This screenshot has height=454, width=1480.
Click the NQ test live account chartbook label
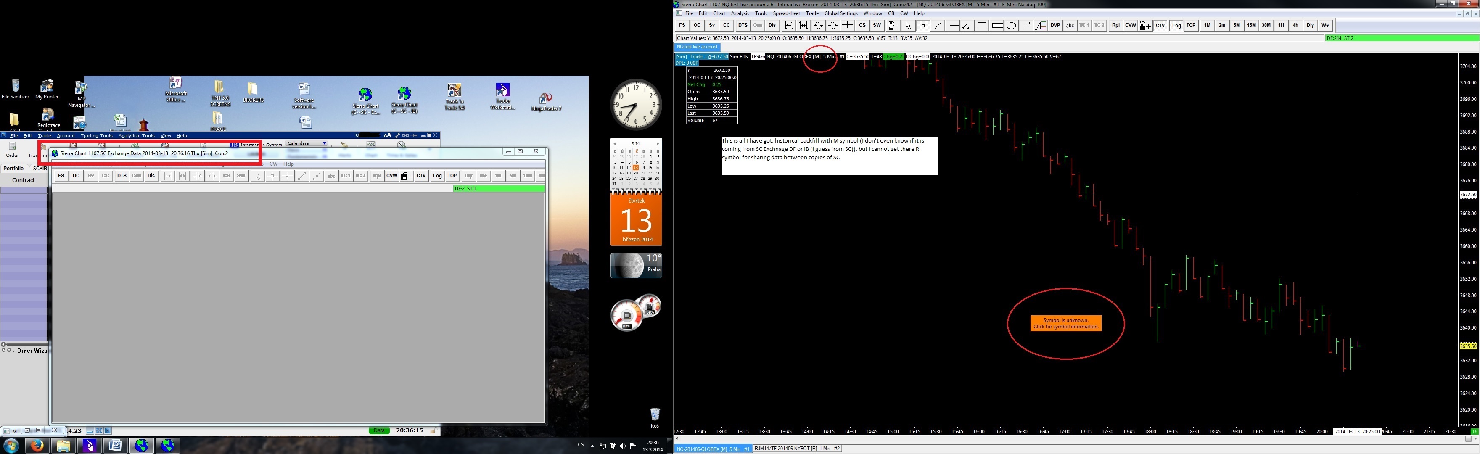coord(697,47)
